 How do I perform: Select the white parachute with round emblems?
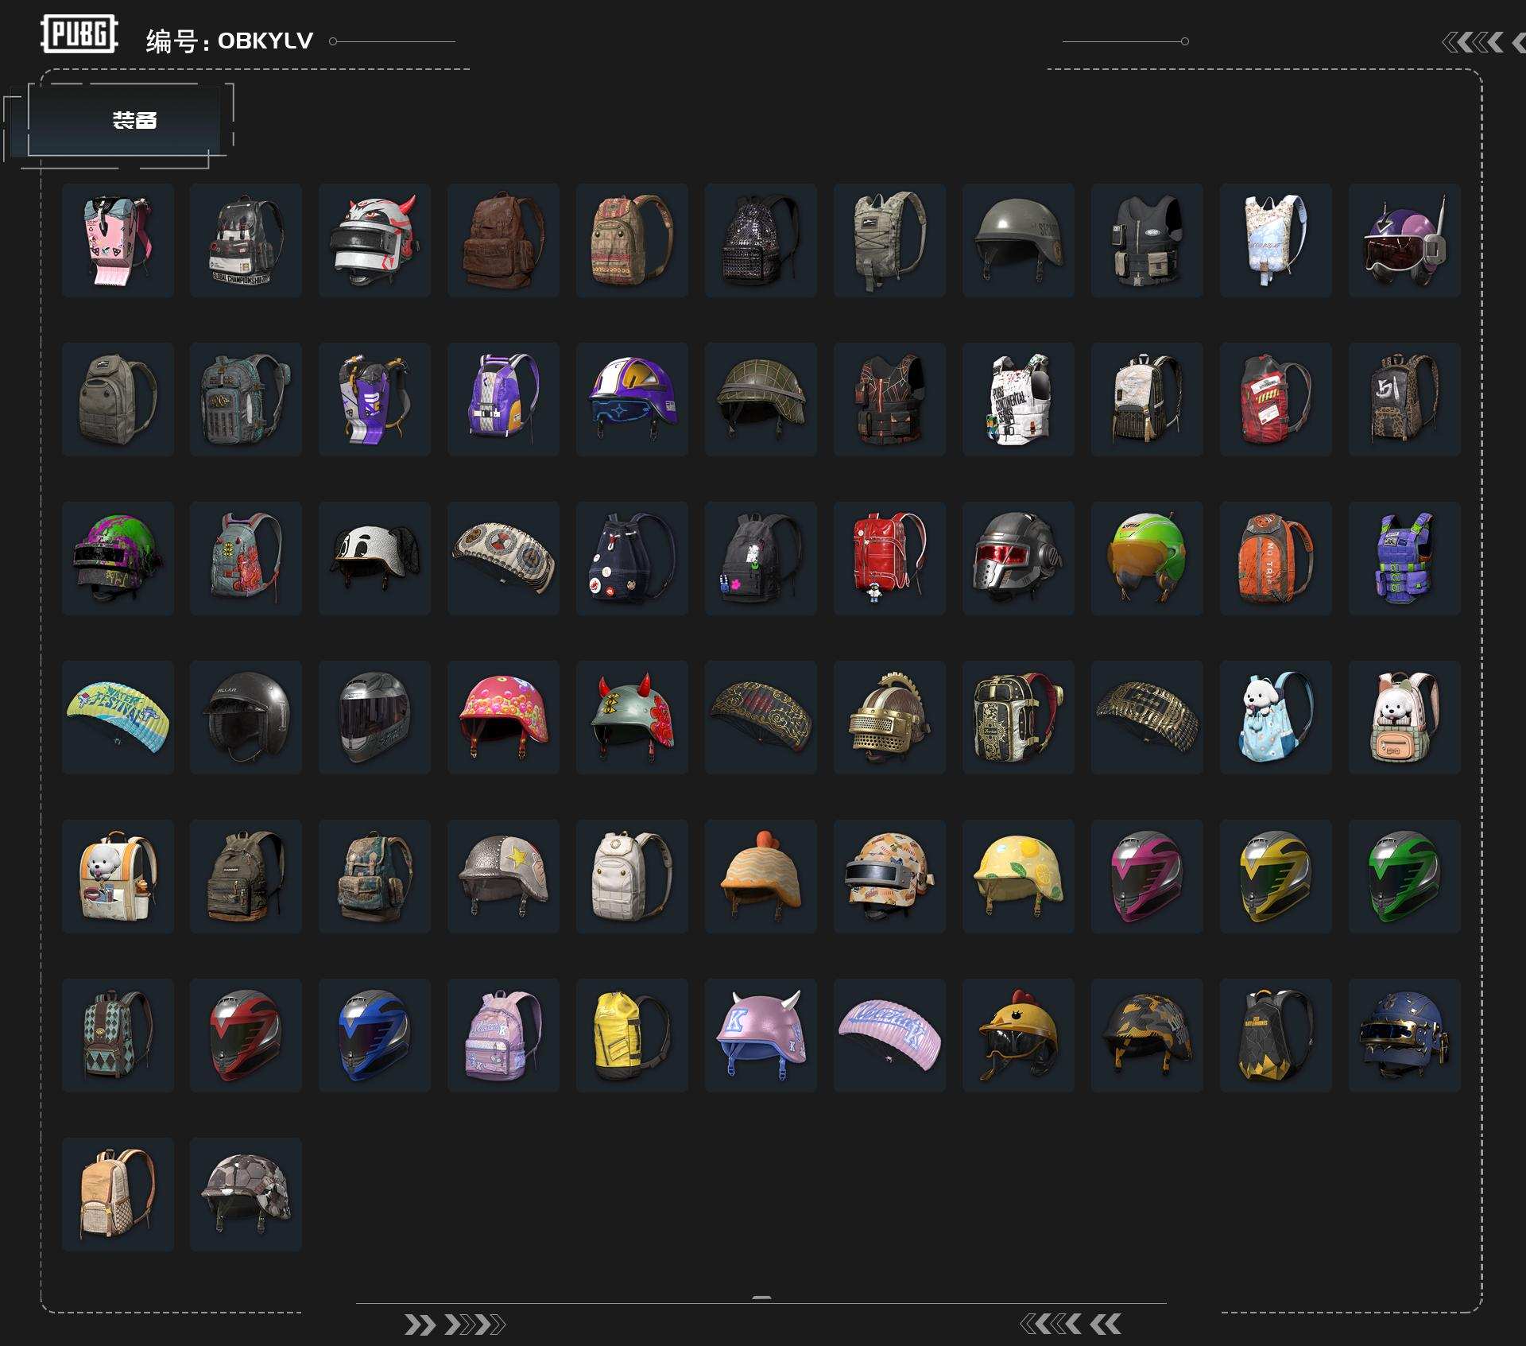click(503, 558)
